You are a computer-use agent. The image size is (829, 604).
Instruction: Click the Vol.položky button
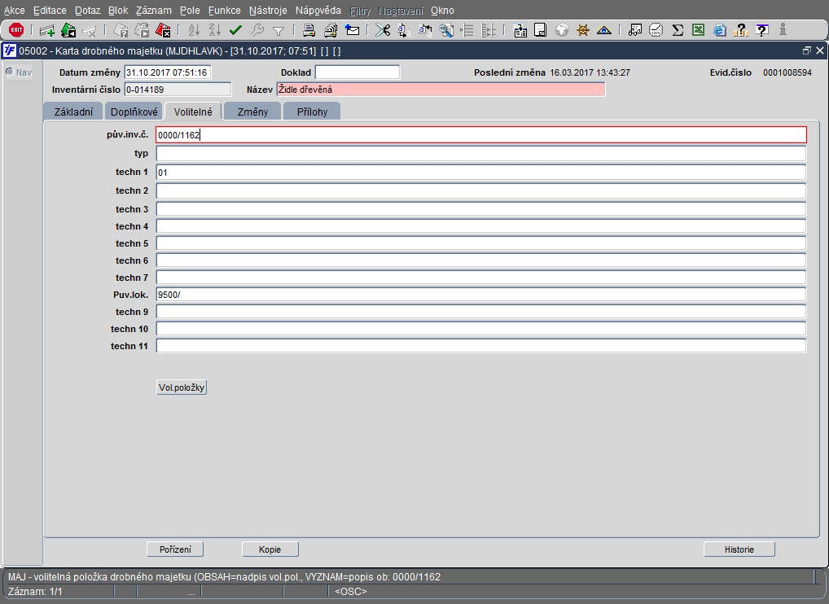(x=182, y=387)
